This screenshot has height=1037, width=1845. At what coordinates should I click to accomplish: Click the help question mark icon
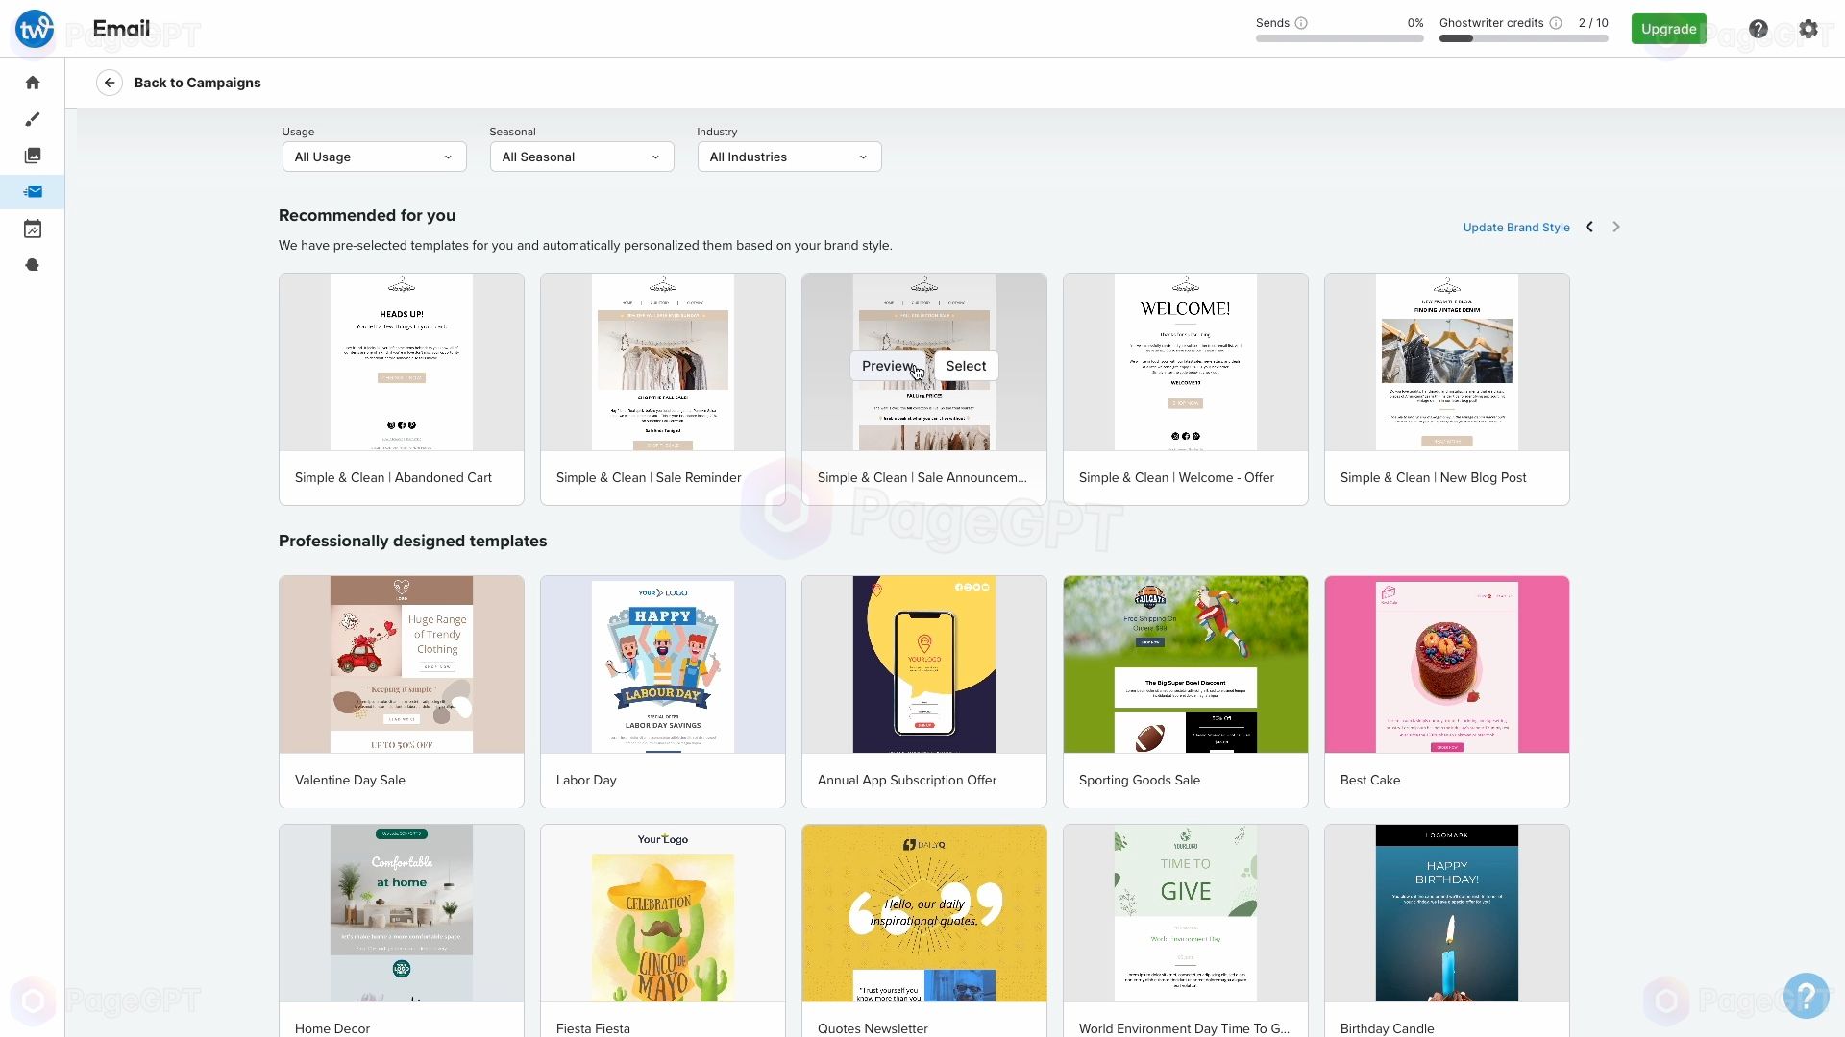point(1758,28)
